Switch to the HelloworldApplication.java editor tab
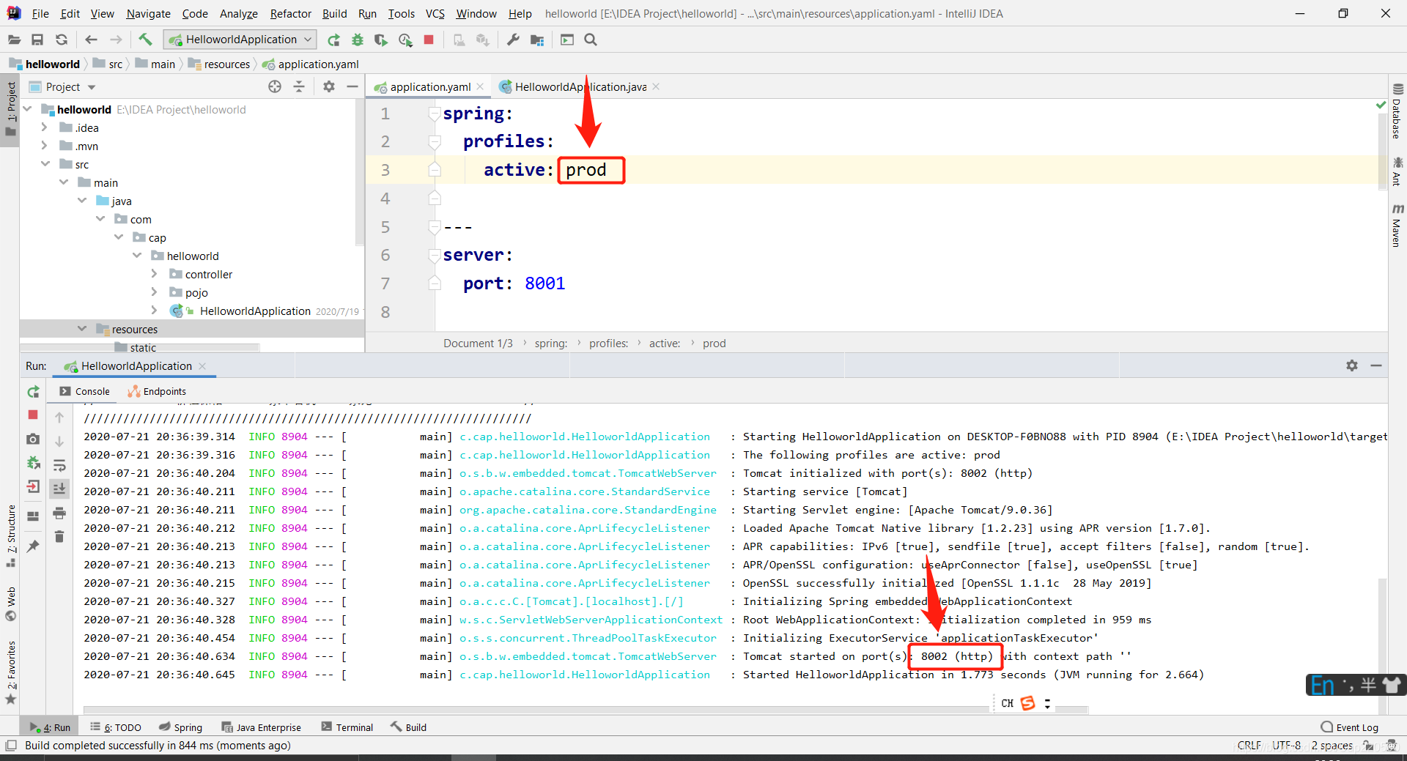Screen dimensions: 1407x761 tap(579, 86)
